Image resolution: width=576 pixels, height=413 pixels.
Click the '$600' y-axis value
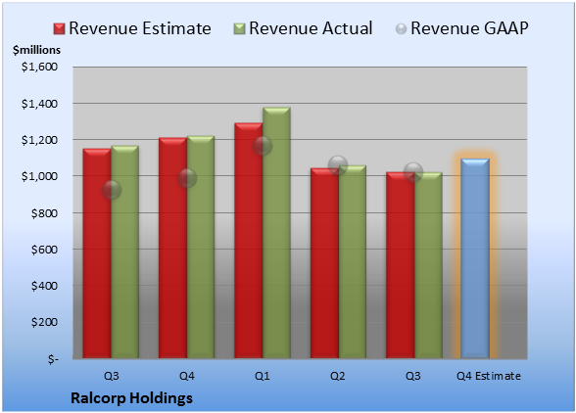44,250
